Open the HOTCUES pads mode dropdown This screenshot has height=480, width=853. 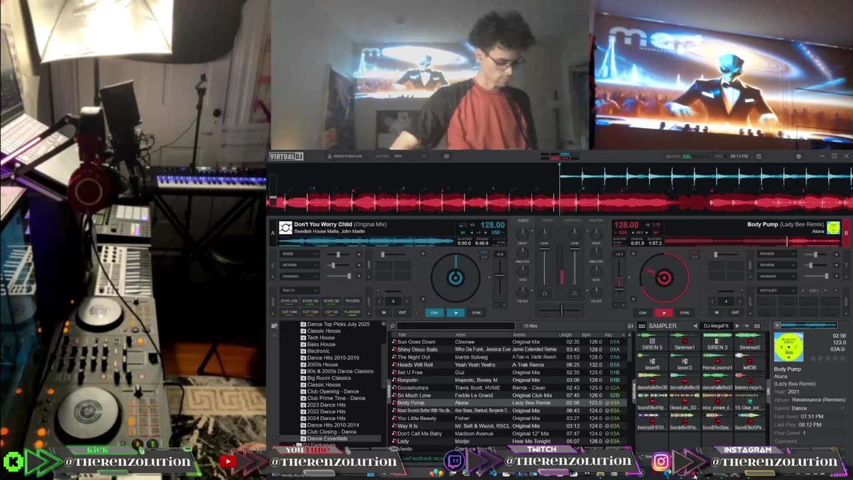pos(777,291)
